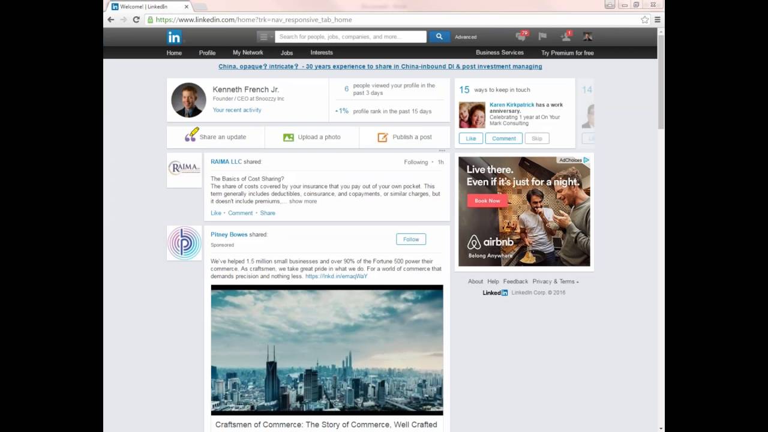
Task: Click Craftsmen of Commerce article title
Action: [326, 425]
